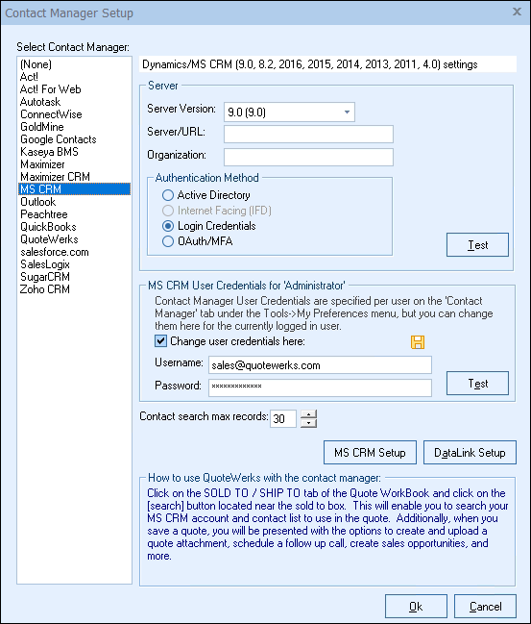This screenshot has width=531, height=624.
Task: Click Test button beside Password field
Action: [477, 384]
